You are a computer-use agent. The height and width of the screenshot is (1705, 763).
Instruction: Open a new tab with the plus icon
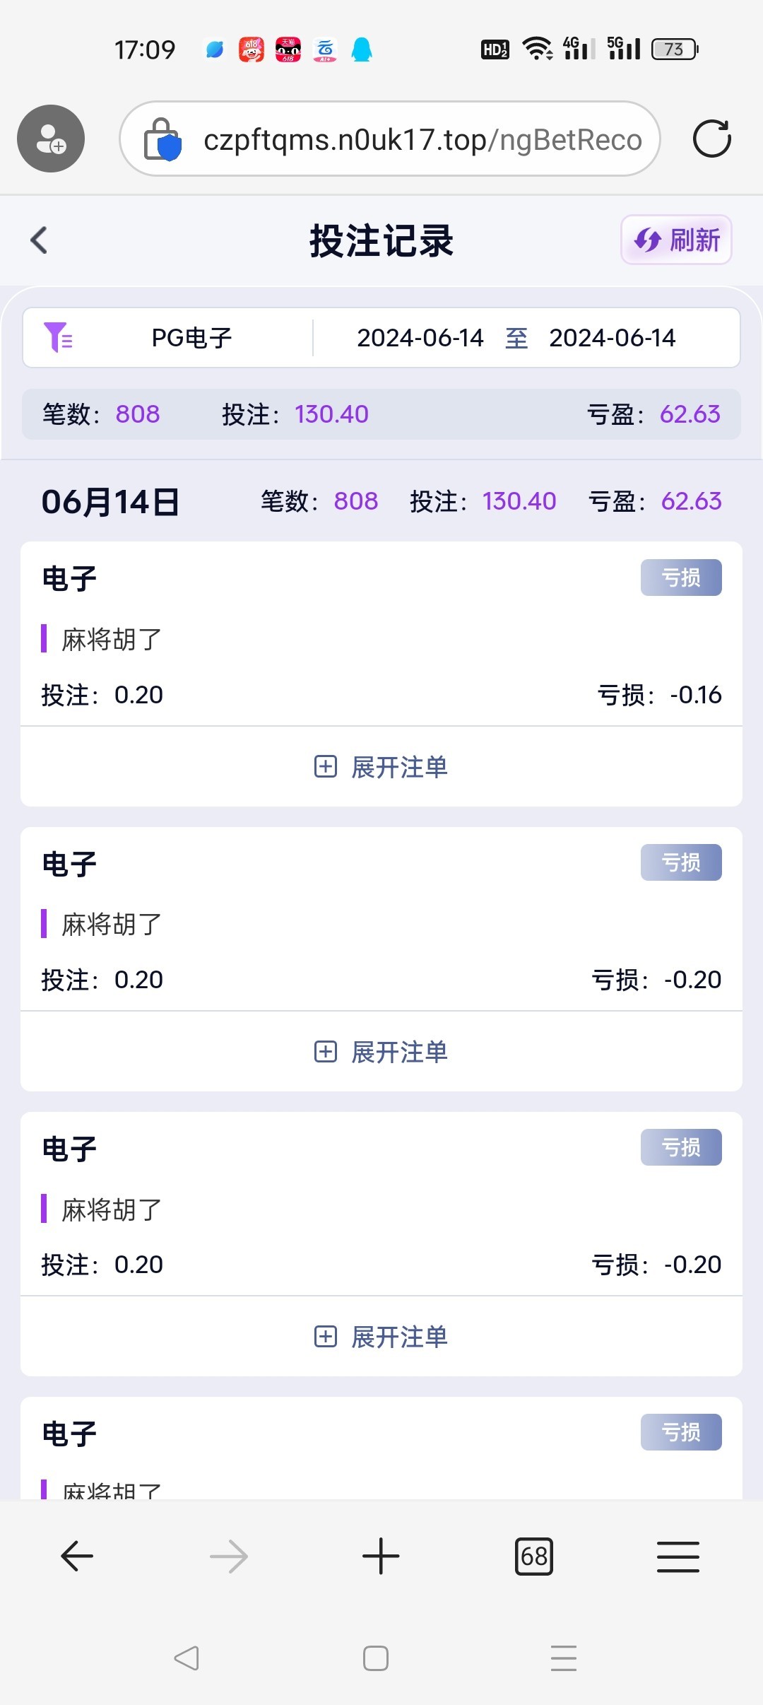point(381,1556)
